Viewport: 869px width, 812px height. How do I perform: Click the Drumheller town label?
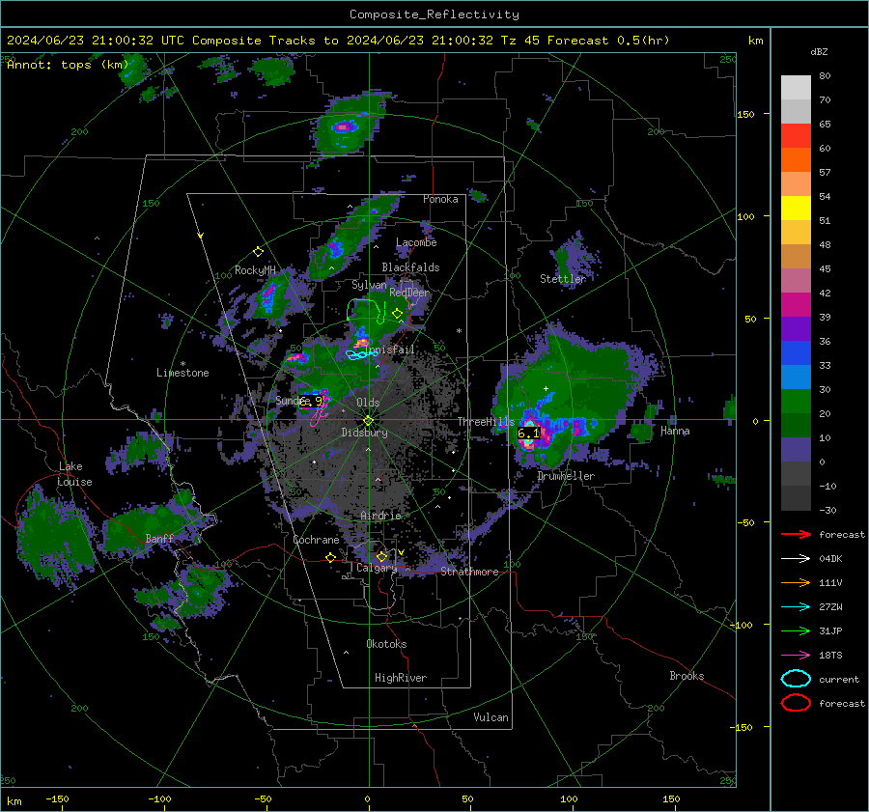[566, 476]
